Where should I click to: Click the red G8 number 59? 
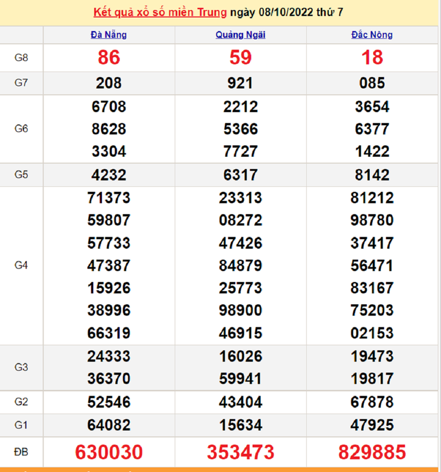coord(240,58)
